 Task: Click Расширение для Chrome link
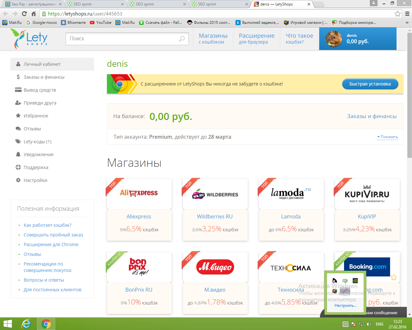tap(51, 245)
